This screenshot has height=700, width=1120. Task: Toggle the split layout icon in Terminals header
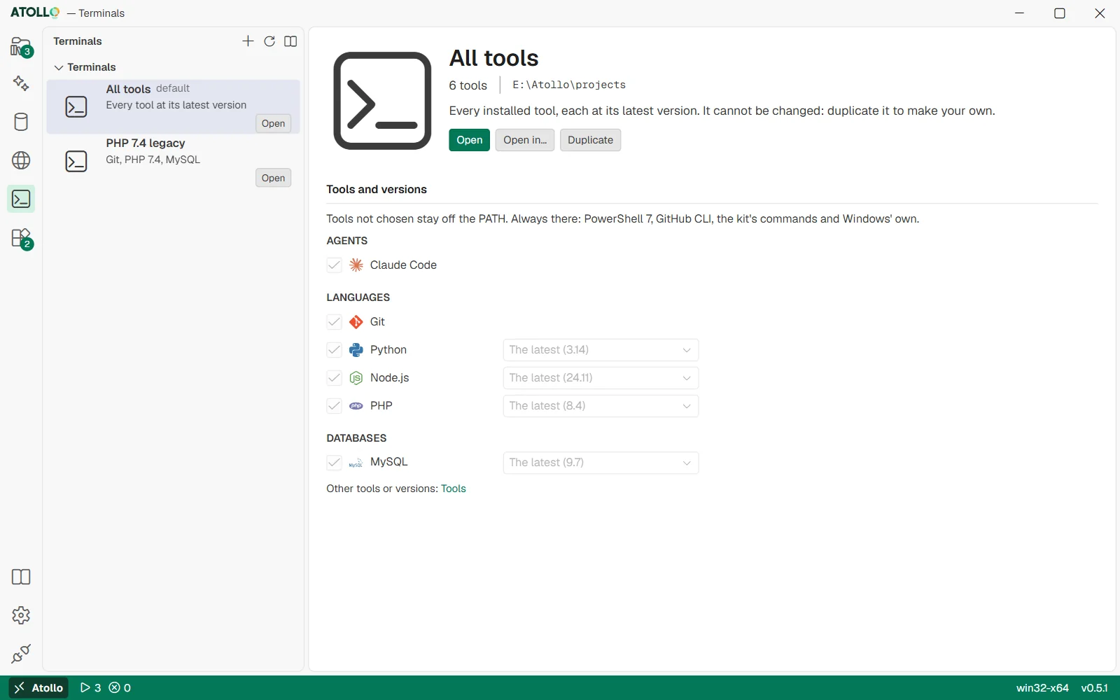point(290,41)
